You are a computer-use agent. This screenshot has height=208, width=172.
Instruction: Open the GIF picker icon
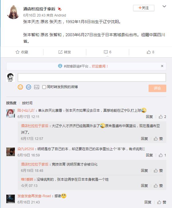coord(28,87)
